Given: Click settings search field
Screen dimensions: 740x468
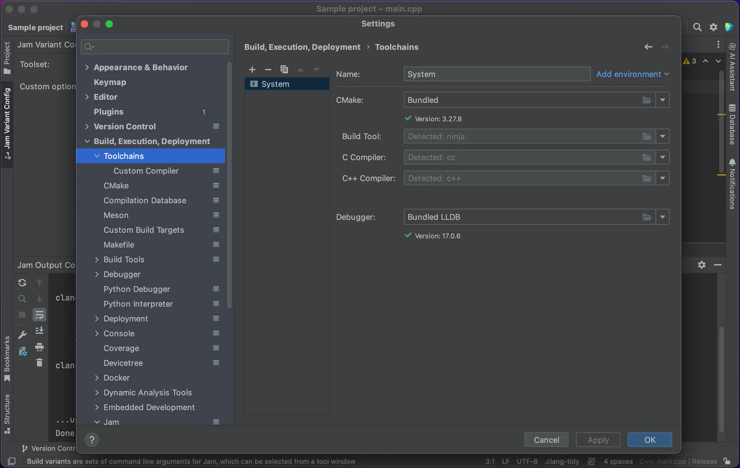Looking at the screenshot, I should click(155, 47).
